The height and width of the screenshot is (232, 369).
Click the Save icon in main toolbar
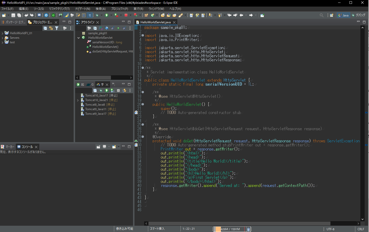13,15
